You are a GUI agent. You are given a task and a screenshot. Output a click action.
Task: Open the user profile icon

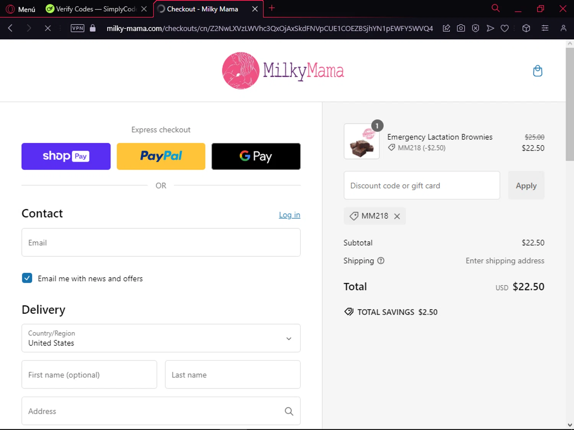[563, 28]
